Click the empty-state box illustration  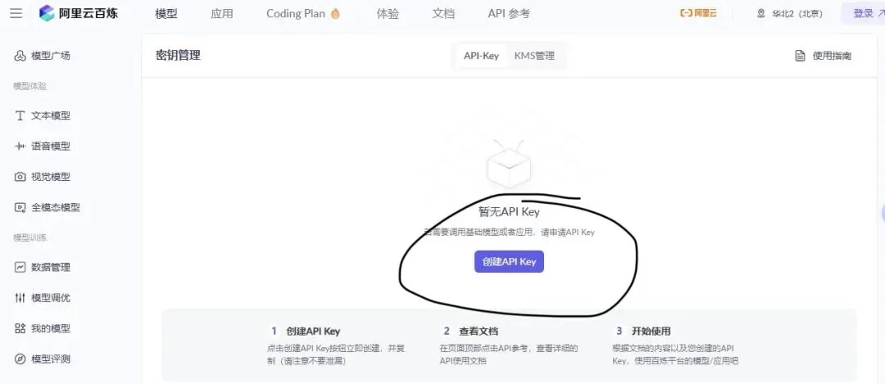tap(509, 164)
